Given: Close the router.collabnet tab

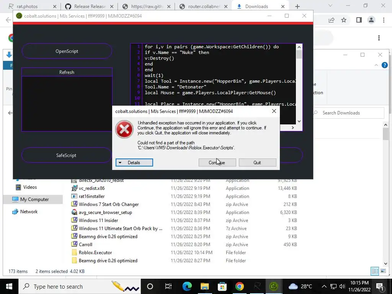Looking at the screenshot, I should (226, 7).
